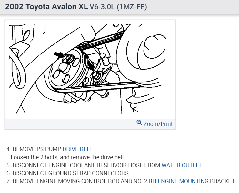This screenshot has width=239, height=193.
Task: Click step 5 DISCONNECT ENGINE COOLANT RESERVOIR text
Action: click(x=83, y=165)
